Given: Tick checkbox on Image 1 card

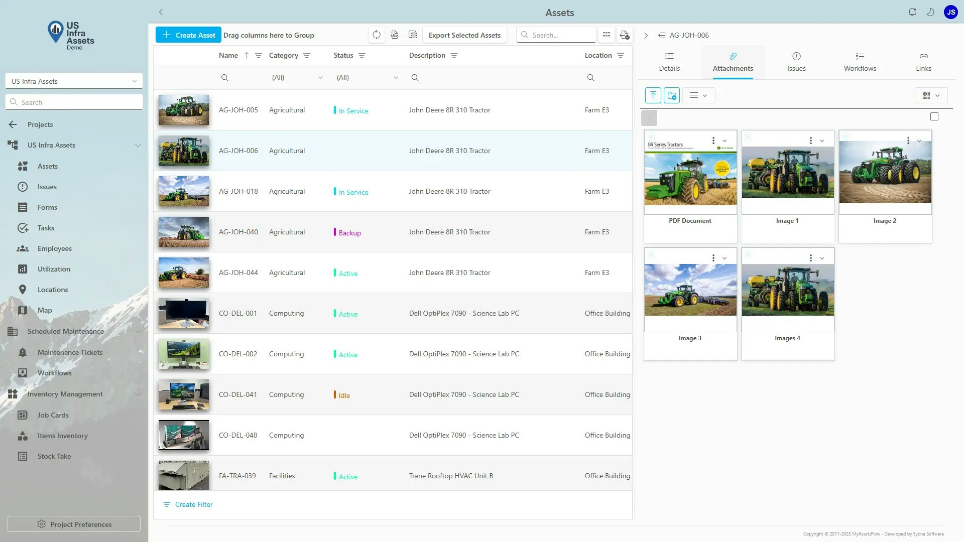Looking at the screenshot, I should 748,137.
